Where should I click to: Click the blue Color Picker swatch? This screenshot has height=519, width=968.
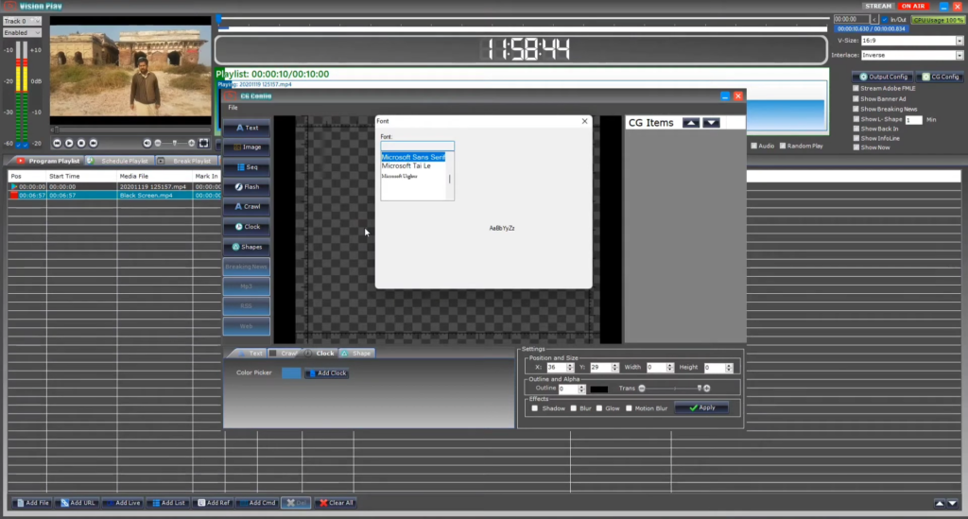[x=291, y=373]
